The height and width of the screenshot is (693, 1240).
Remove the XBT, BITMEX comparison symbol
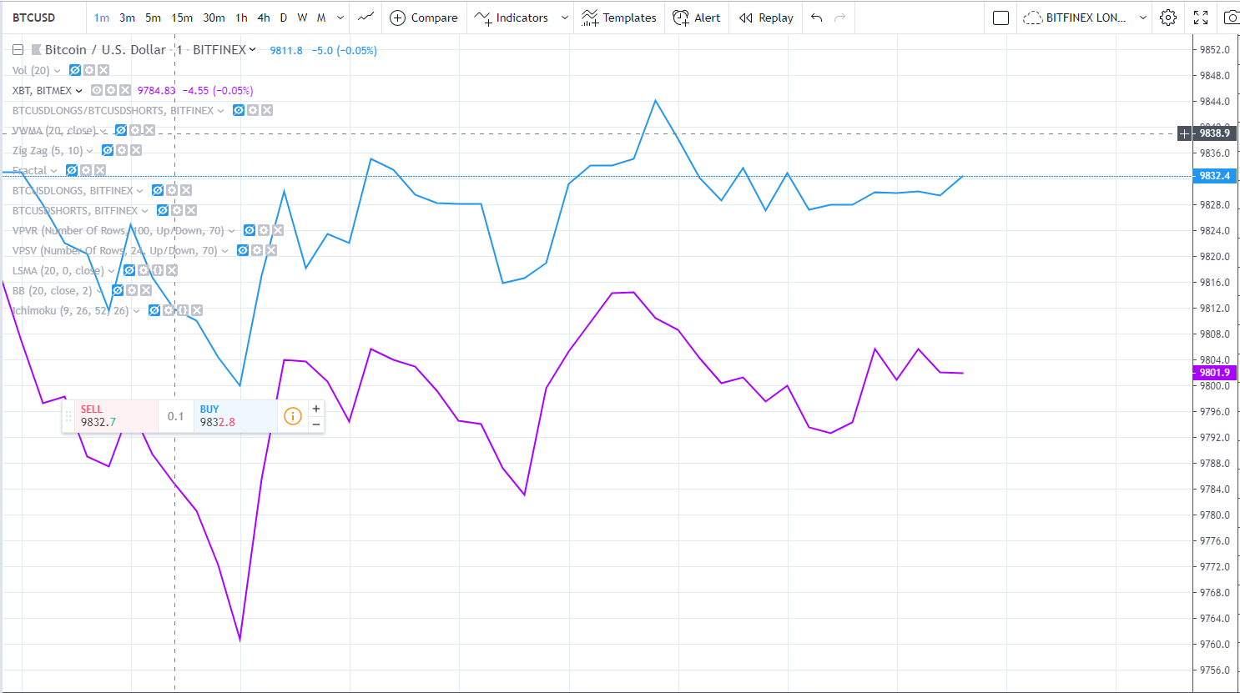click(125, 90)
